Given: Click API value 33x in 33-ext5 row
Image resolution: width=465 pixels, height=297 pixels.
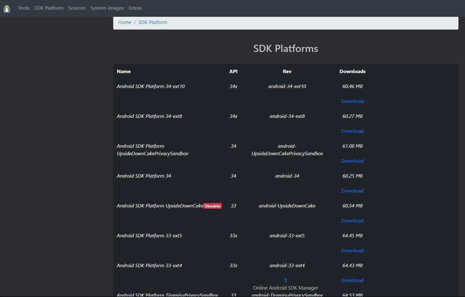Looking at the screenshot, I should (x=233, y=236).
